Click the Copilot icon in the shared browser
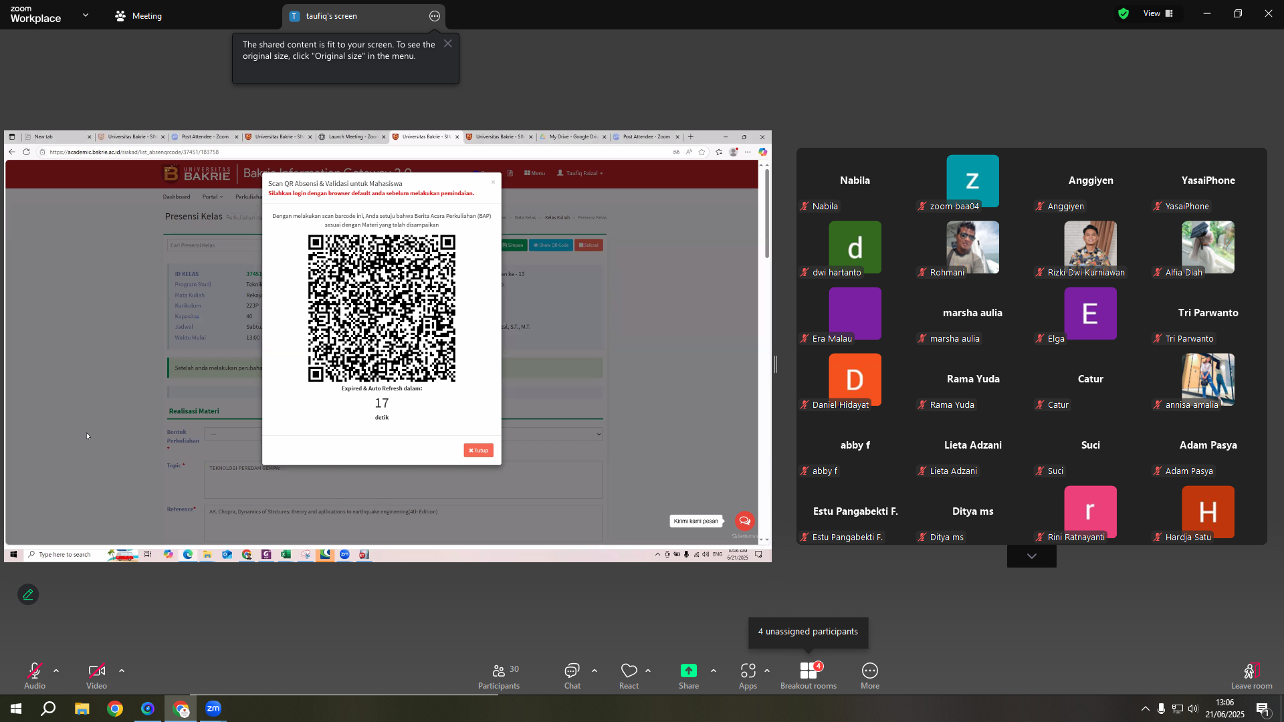 point(762,152)
